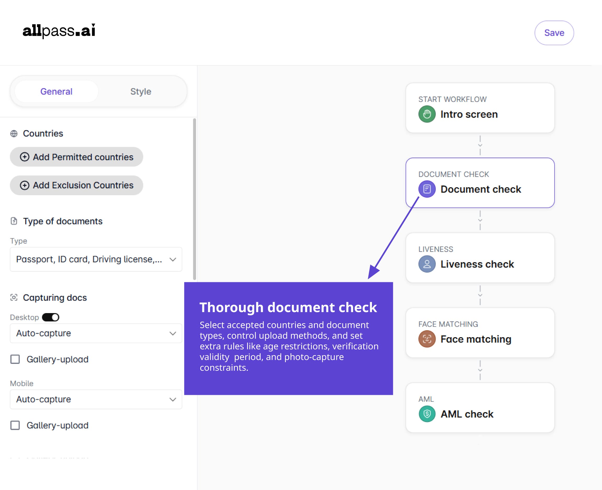Check Gallery-upload under Desktop
The image size is (602, 490).
[x=15, y=359]
